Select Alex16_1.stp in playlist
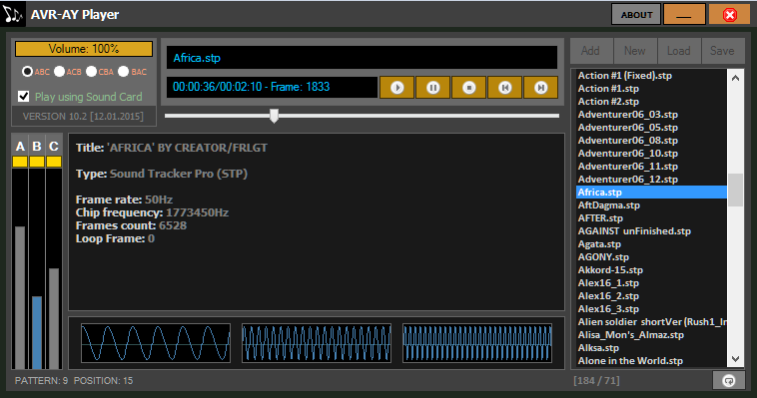 (x=651, y=283)
